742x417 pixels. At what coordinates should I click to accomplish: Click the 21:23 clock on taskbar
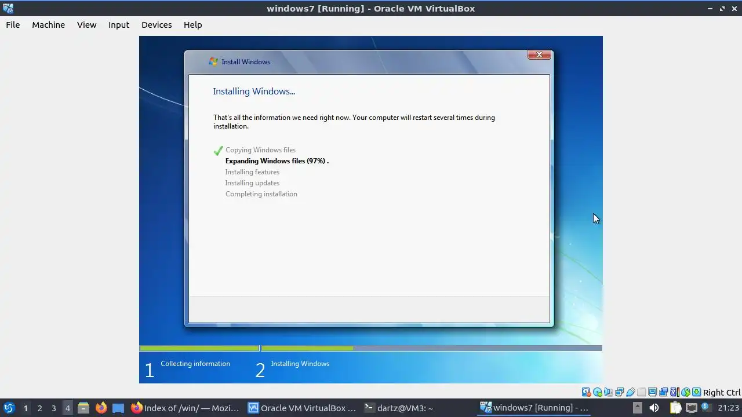point(729,408)
